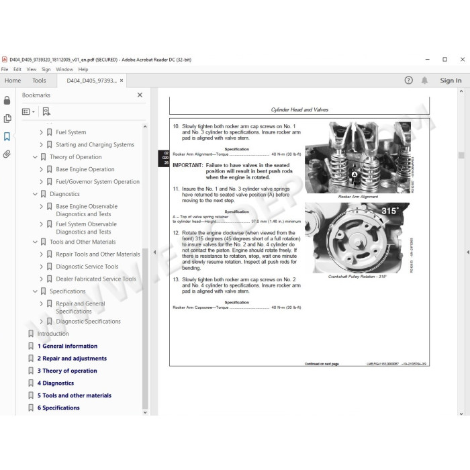Click bookmarks list scroll up arrow
The image size is (470, 470).
pos(145,126)
